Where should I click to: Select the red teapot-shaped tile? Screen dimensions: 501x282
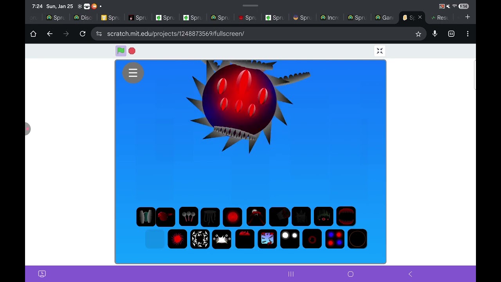pos(166,217)
